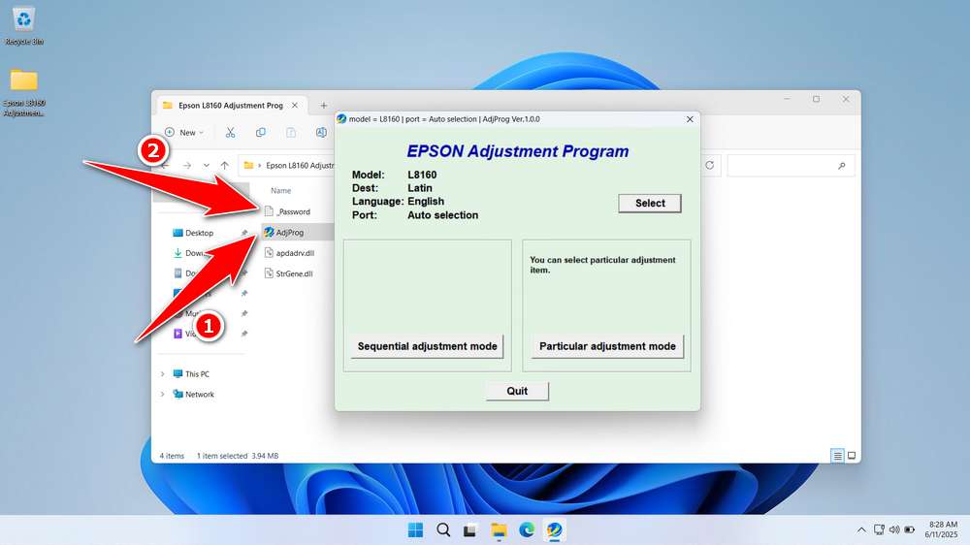Click the battery icon in system tray
Viewport: 970px width, 545px height.
click(910, 529)
